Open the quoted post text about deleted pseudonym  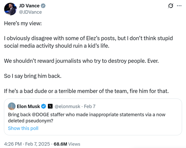coord(86,118)
